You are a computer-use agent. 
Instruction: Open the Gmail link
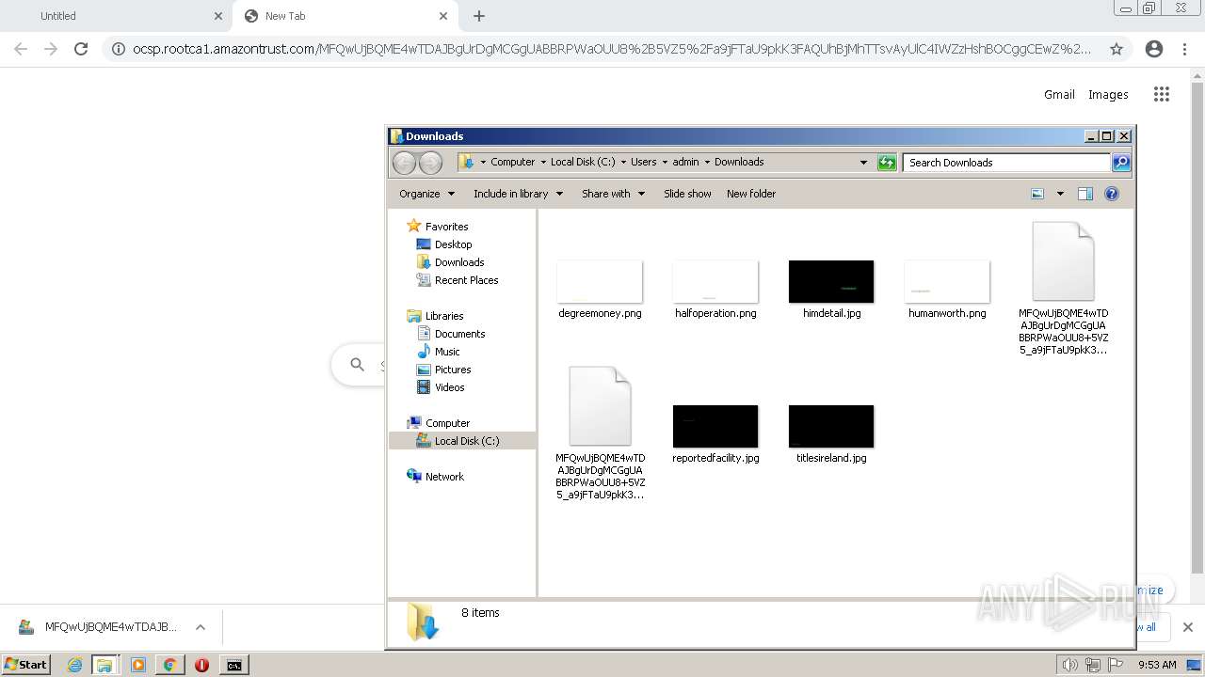click(1059, 94)
